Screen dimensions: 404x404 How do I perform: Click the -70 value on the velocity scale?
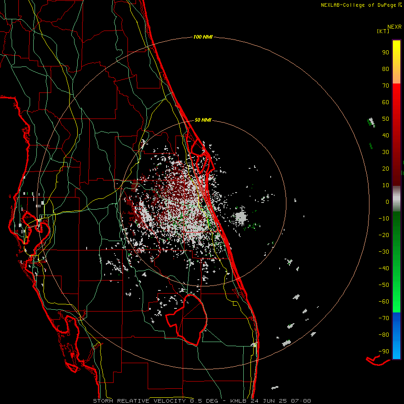(384, 318)
